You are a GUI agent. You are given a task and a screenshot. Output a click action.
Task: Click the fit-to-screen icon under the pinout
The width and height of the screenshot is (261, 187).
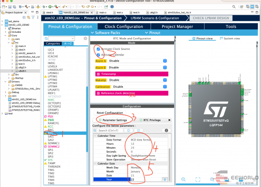(x=198, y=179)
